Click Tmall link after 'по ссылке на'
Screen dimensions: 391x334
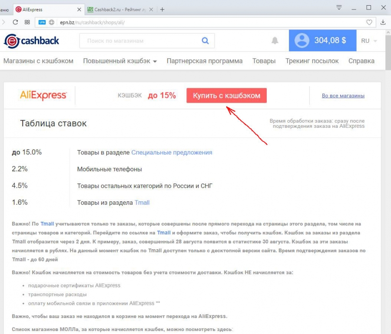click(x=164, y=233)
